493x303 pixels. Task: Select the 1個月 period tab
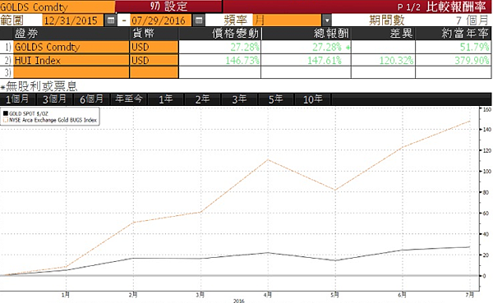click(x=18, y=99)
